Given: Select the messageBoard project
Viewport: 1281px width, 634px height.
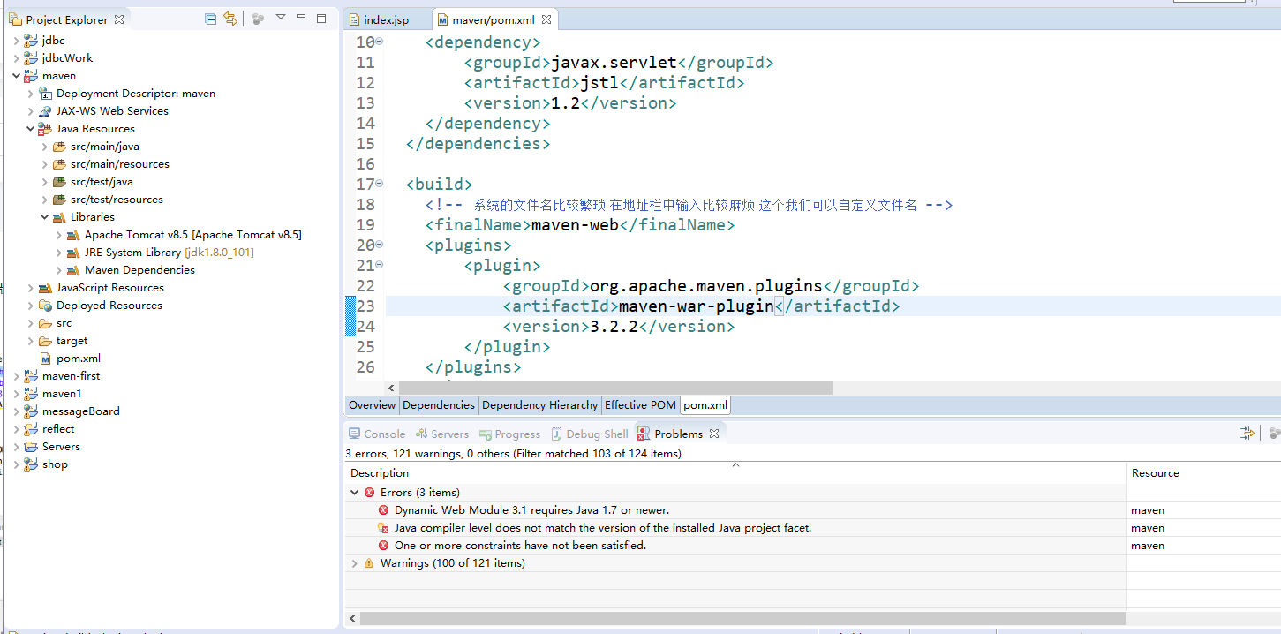Looking at the screenshot, I should point(80,411).
